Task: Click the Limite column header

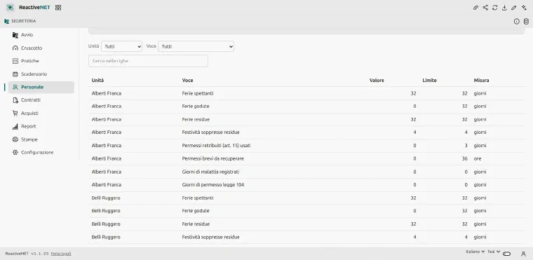Action: tap(429, 81)
